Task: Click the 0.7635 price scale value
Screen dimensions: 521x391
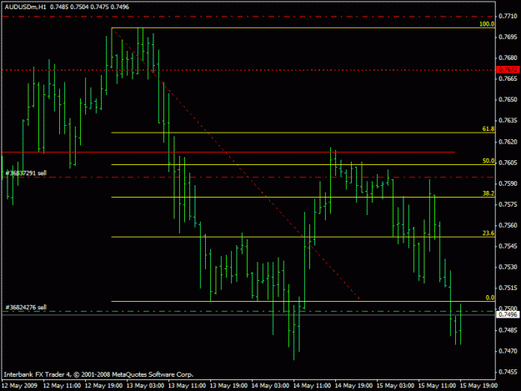Action: click(x=508, y=121)
